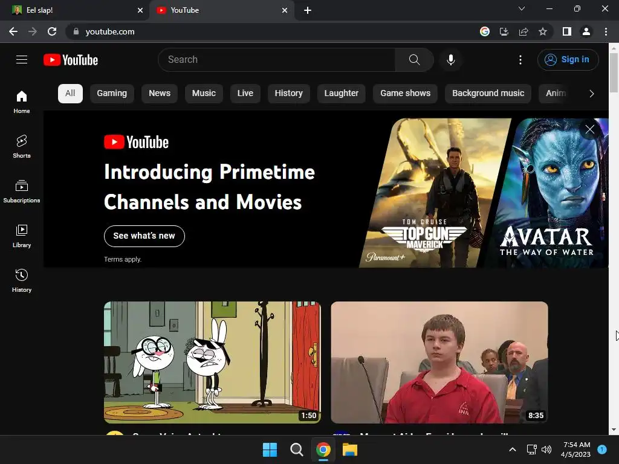Open the clock showing 7:54 AM
The height and width of the screenshot is (464, 619).
coord(575,449)
